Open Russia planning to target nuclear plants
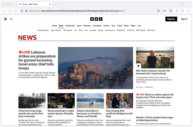193x127 pixels. 61,113
